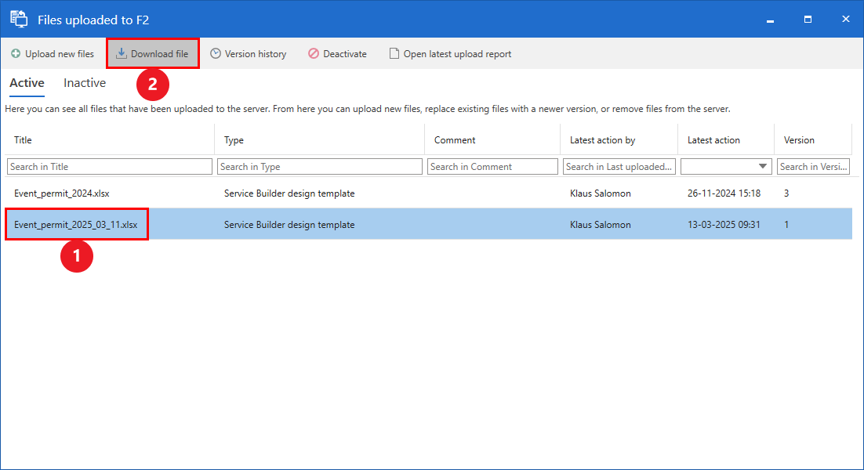Select the Event_permit_2024.xlsx row
Image resolution: width=864 pixels, height=470 pixels.
56,193
